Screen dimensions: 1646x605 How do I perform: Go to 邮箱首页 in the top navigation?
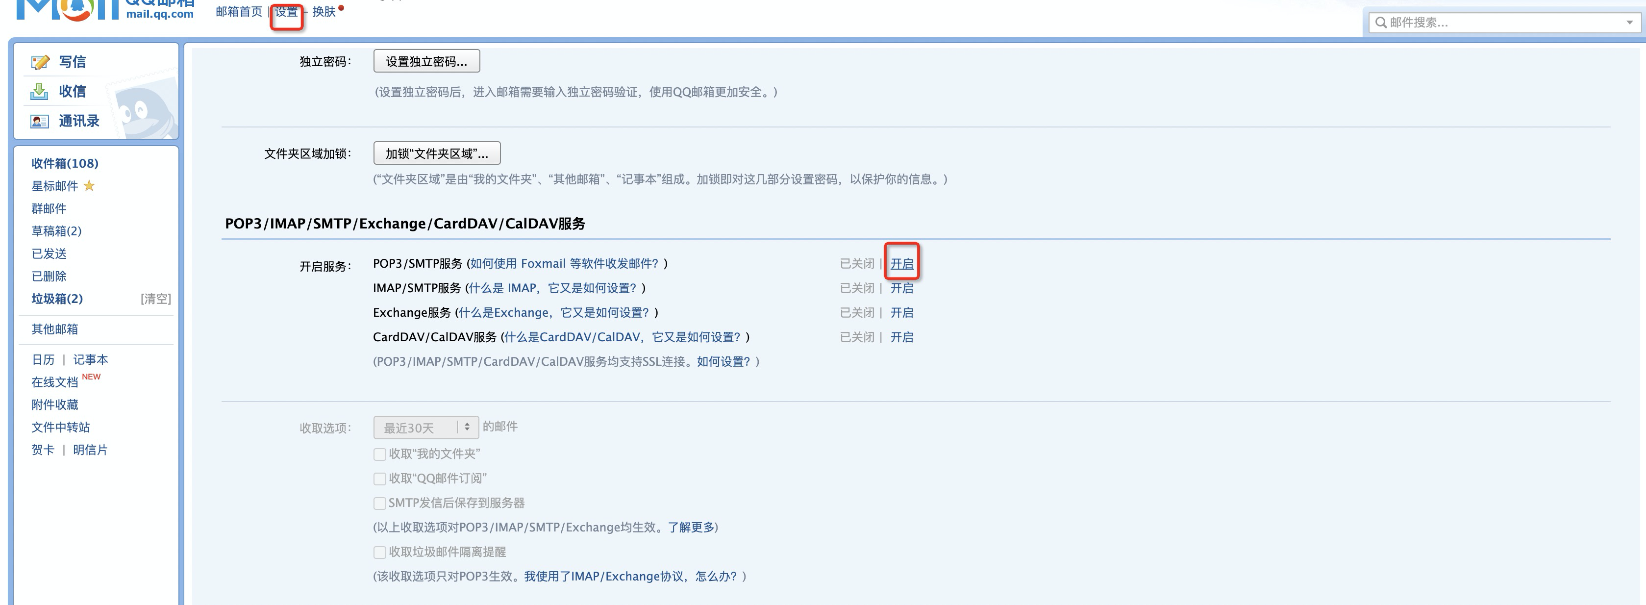pos(239,11)
